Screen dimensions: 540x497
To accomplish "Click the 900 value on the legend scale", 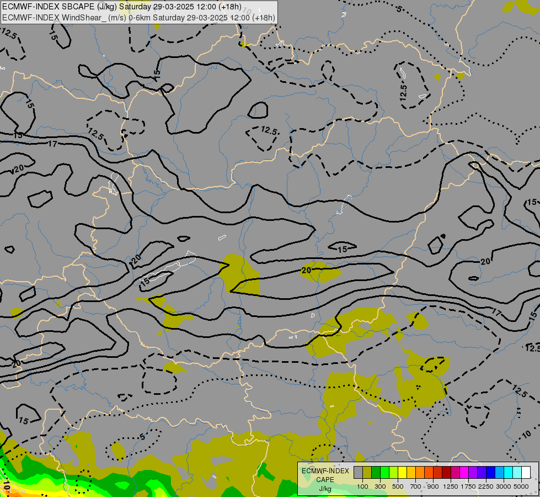I will coord(433,487).
